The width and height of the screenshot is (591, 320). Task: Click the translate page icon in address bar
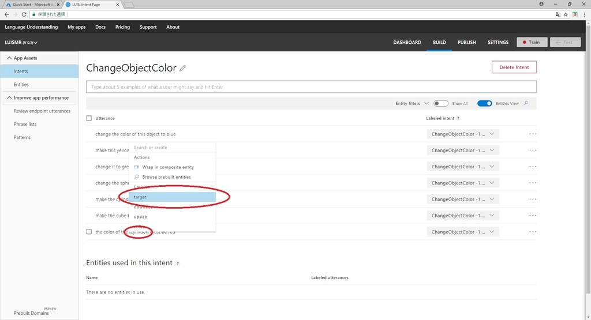point(558,14)
